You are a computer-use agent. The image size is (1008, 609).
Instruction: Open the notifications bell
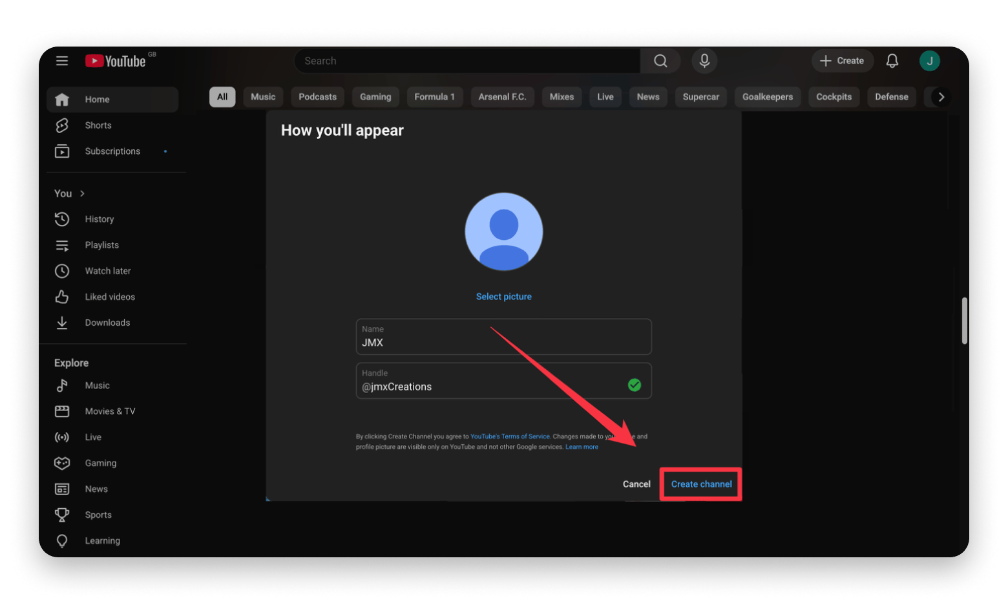point(892,61)
